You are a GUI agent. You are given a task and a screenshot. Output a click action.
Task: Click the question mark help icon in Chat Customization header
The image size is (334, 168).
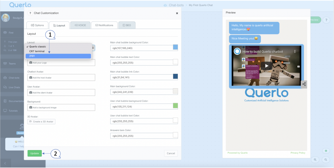[30, 13]
